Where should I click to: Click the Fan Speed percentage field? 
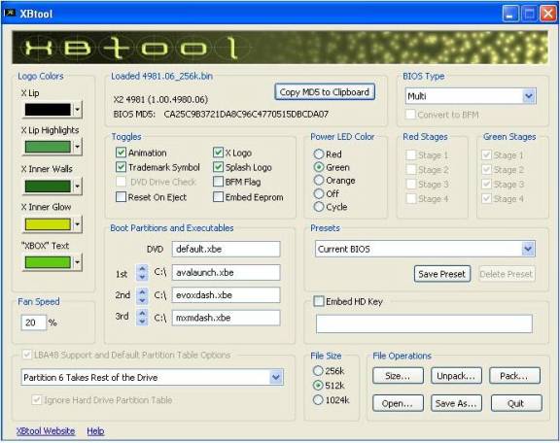tap(34, 323)
